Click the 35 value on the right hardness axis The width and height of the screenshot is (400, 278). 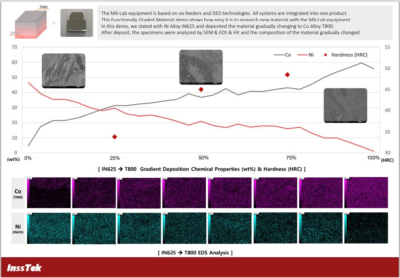click(x=387, y=132)
